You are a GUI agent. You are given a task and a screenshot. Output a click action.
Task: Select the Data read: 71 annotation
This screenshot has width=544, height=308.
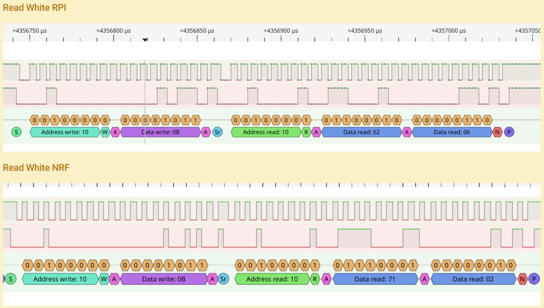pyautogui.click(x=376, y=279)
